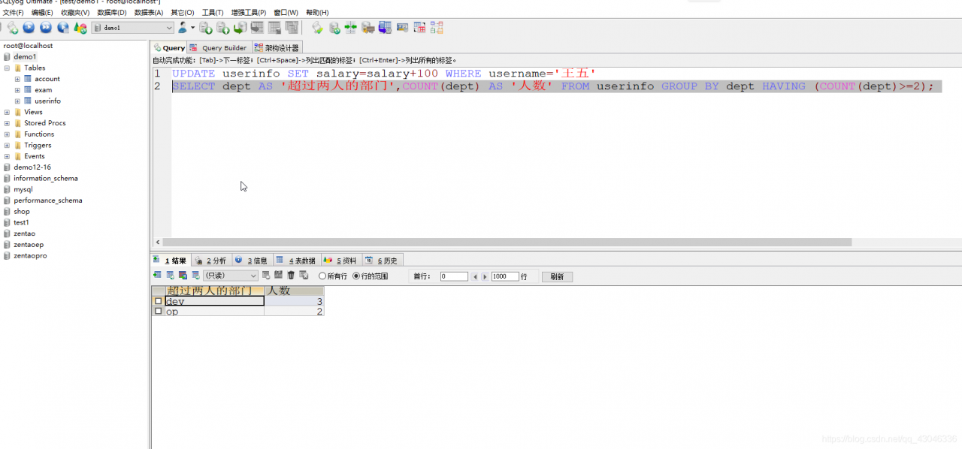Open the user manager icon
The image size is (962, 449).
pos(183,28)
